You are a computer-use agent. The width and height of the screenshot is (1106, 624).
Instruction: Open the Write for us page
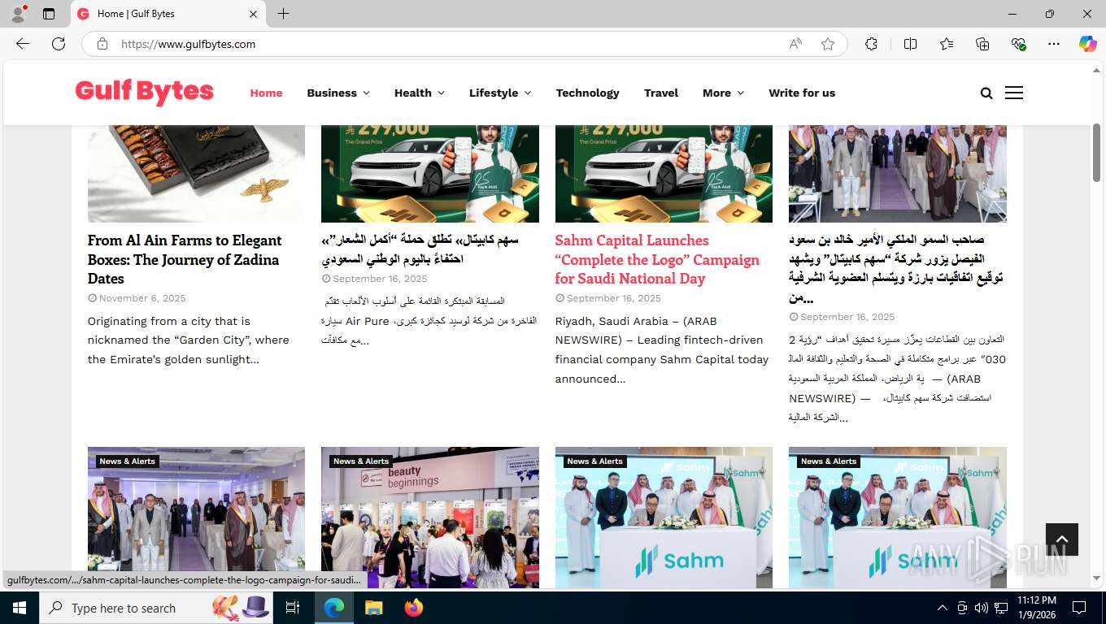coord(802,93)
